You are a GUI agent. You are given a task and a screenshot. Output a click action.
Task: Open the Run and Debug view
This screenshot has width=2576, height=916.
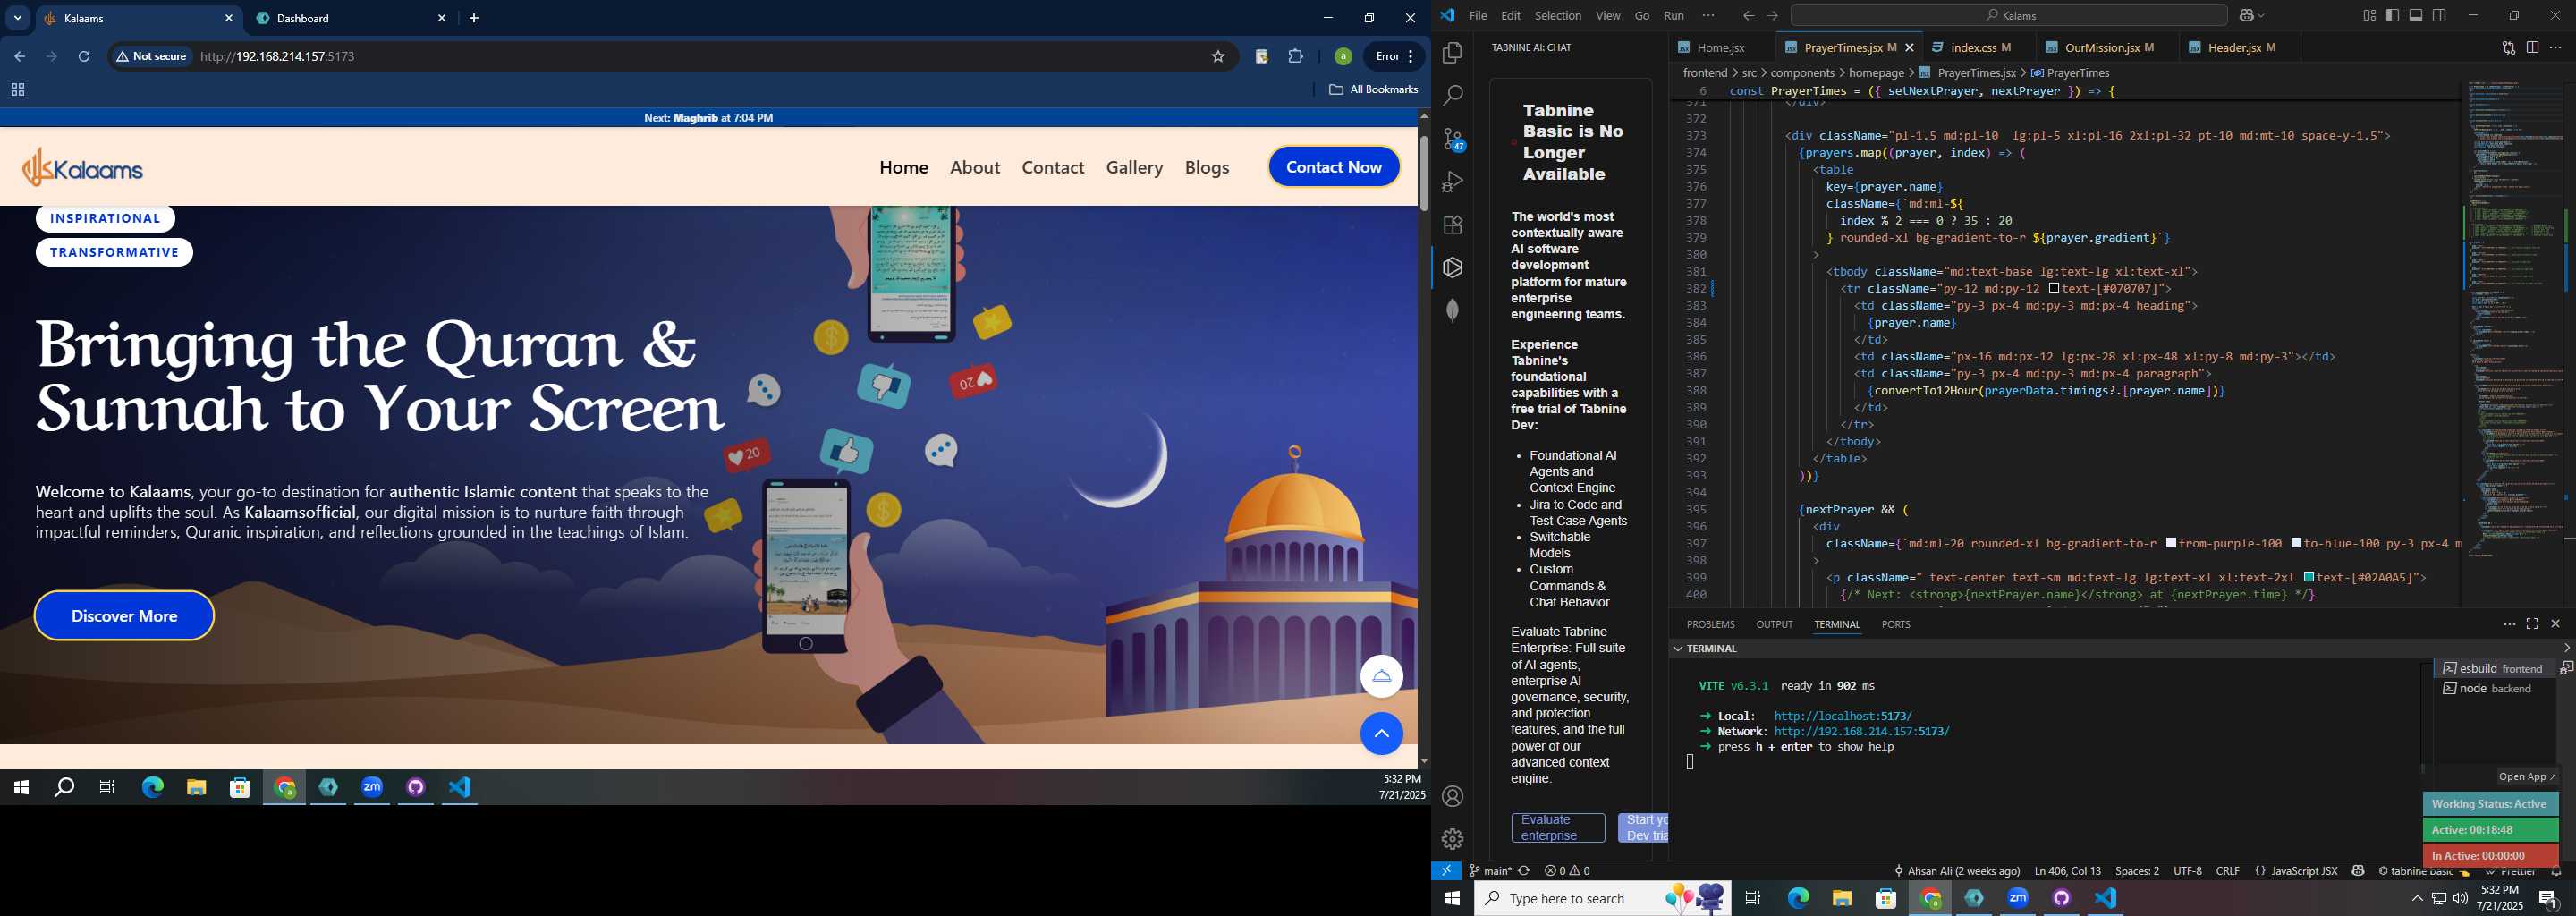(1453, 182)
